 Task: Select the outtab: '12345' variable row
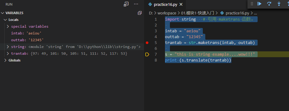pos(72,40)
